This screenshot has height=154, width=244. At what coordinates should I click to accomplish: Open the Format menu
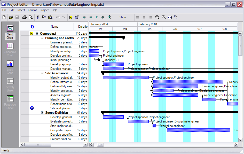click(32, 10)
